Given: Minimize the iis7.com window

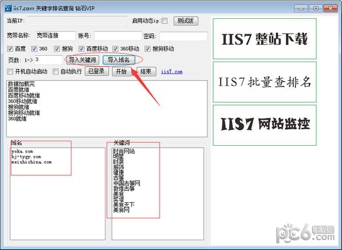Looking at the screenshot, I should click(301, 9).
